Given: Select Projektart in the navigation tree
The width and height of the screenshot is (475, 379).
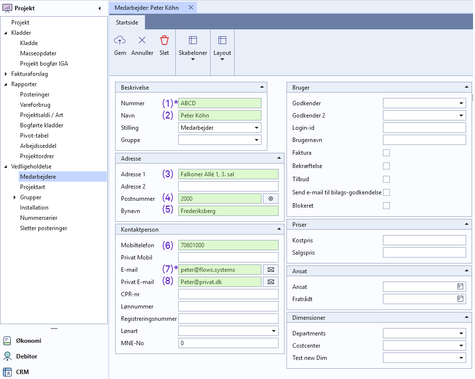Looking at the screenshot, I should [32, 187].
